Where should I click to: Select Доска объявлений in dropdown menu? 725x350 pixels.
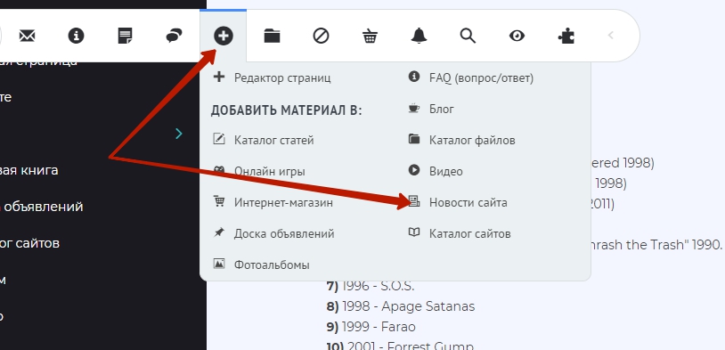tap(284, 234)
